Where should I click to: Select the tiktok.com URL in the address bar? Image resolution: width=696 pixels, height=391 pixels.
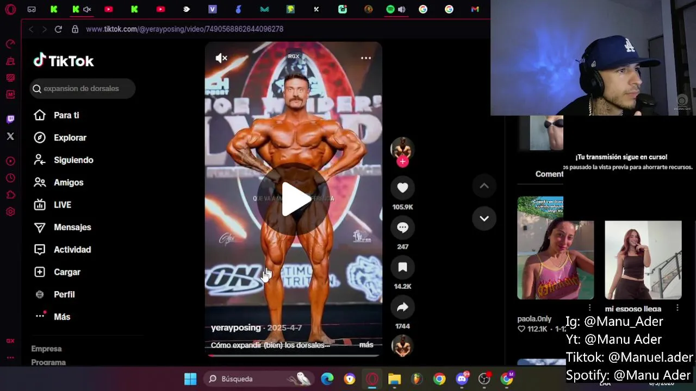(x=184, y=29)
